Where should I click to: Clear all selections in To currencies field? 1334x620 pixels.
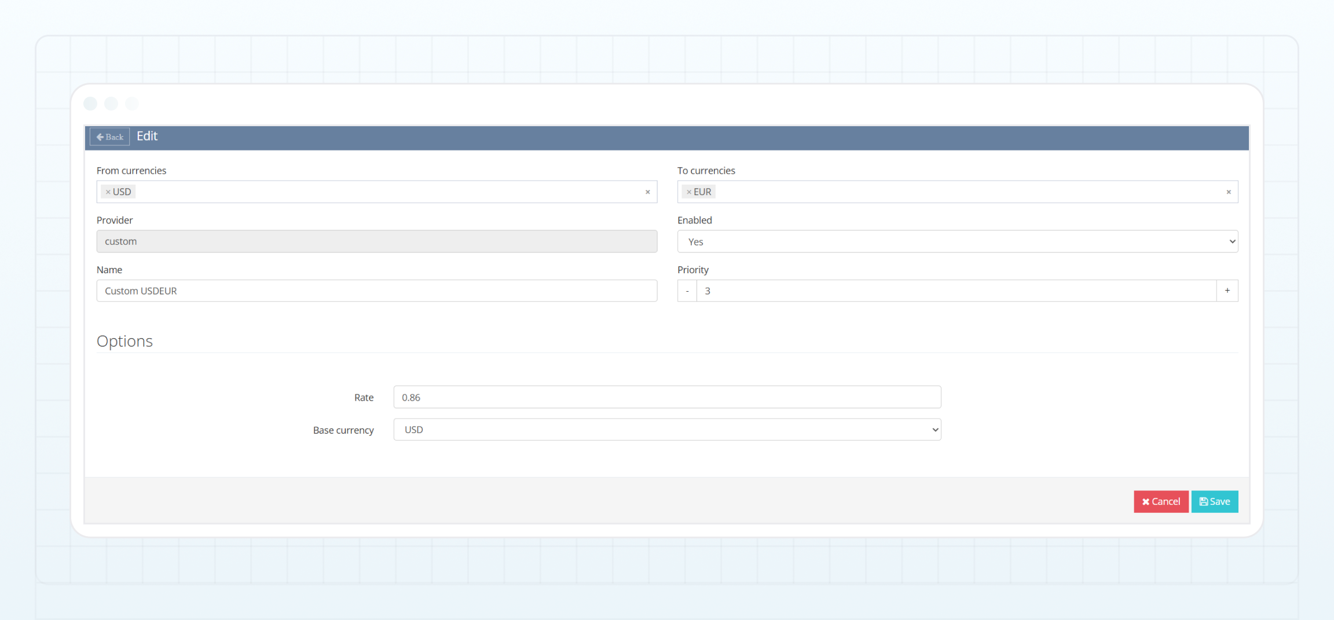pos(1229,192)
